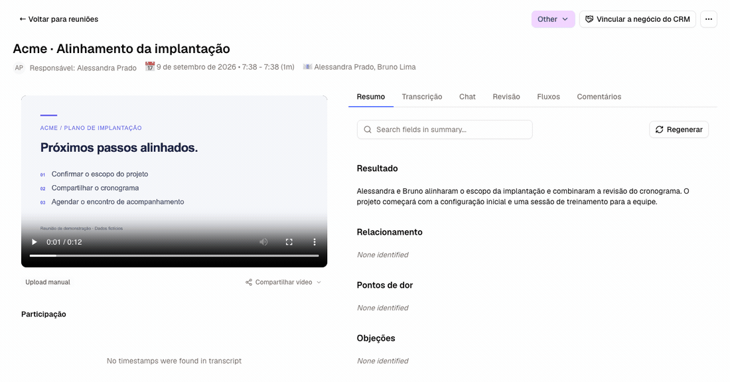The image size is (730, 382).
Task: Click the magnifier icon in summary search
Action: point(368,129)
